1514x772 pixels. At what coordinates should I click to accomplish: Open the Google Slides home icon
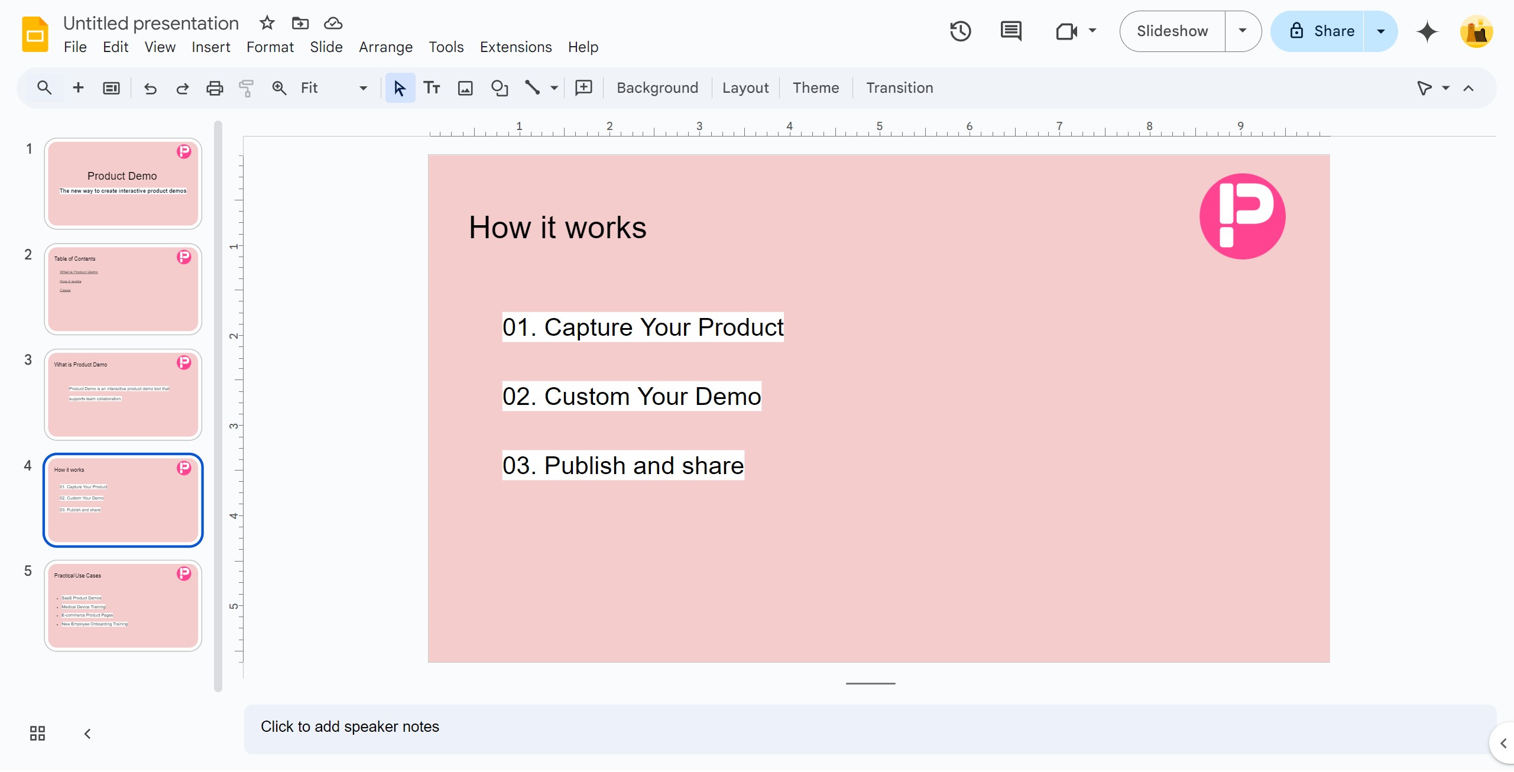[35, 34]
